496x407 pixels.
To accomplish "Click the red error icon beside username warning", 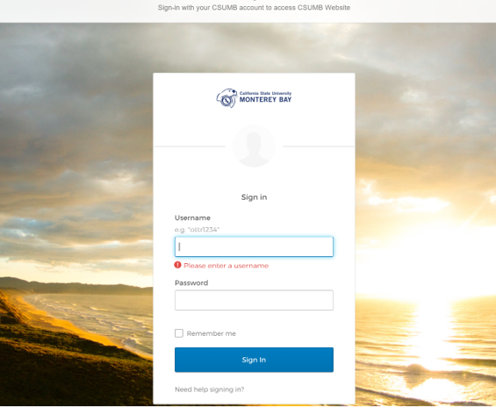I will click(x=178, y=265).
